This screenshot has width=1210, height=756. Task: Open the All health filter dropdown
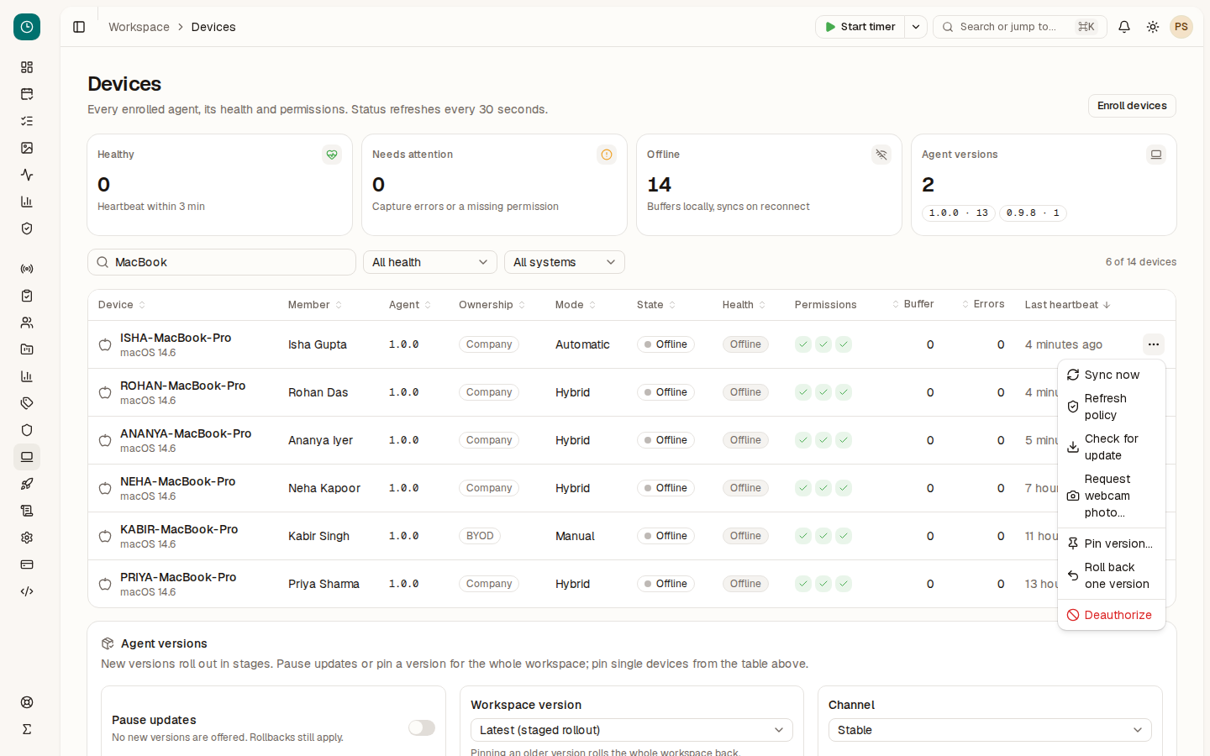(x=430, y=262)
